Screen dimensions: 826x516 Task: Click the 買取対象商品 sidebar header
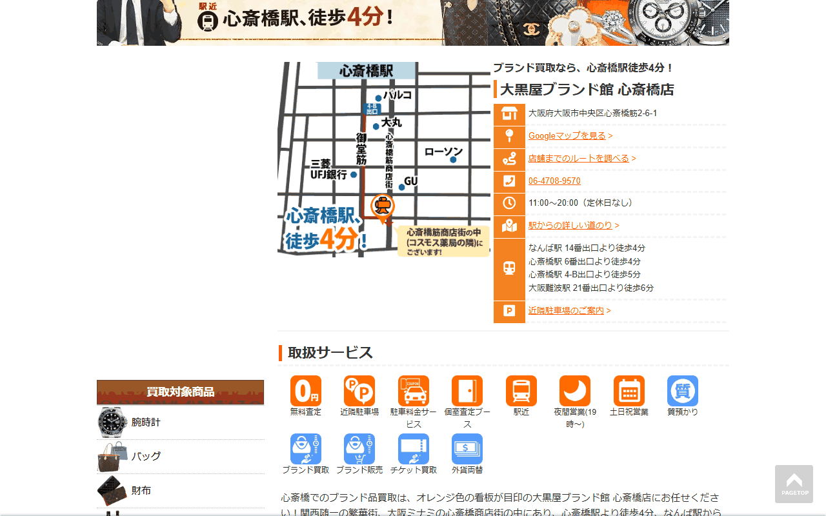point(181,392)
